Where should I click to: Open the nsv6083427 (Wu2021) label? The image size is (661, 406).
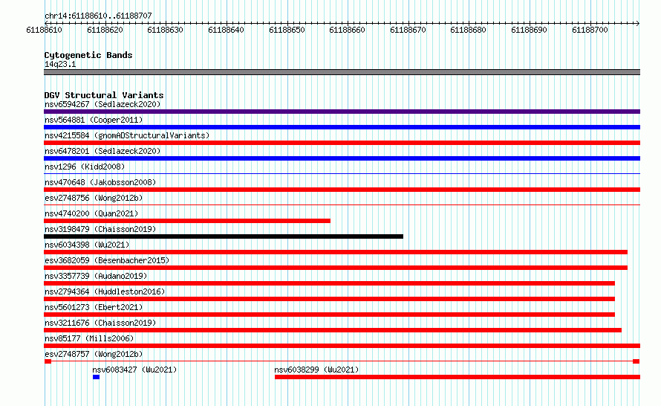134,370
